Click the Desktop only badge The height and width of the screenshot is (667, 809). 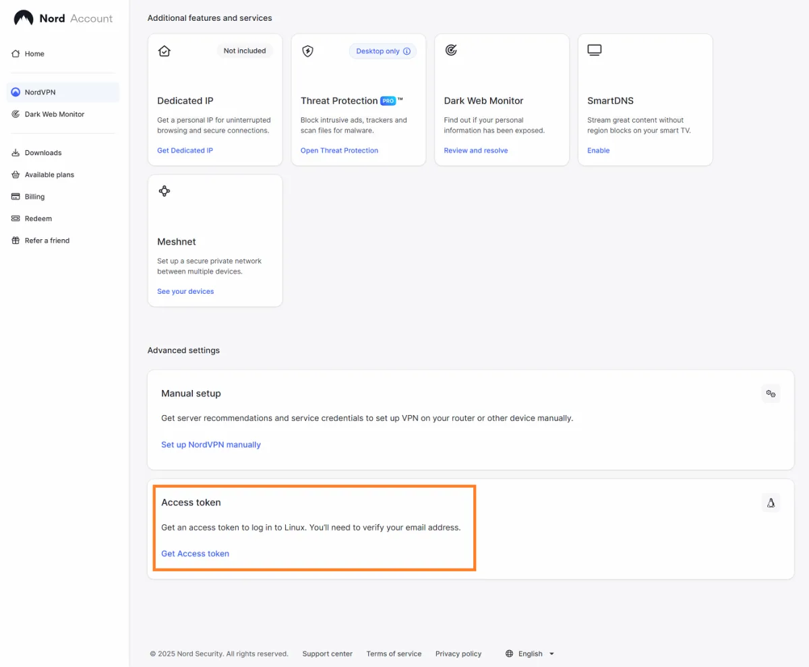click(383, 51)
